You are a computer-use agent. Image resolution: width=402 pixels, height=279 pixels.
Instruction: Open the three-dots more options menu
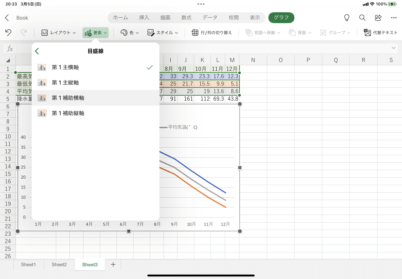pyautogui.click(x=394, y=18)
